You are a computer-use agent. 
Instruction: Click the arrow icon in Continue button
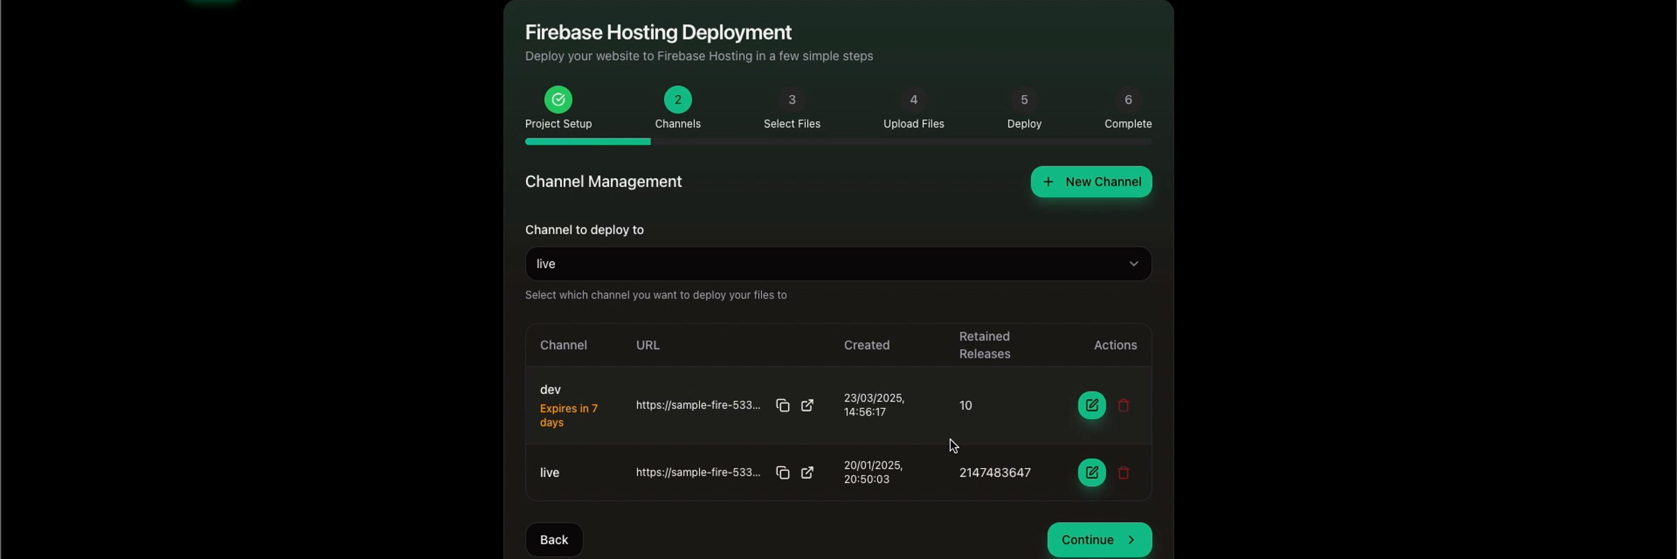click(x=1131, y=539)
